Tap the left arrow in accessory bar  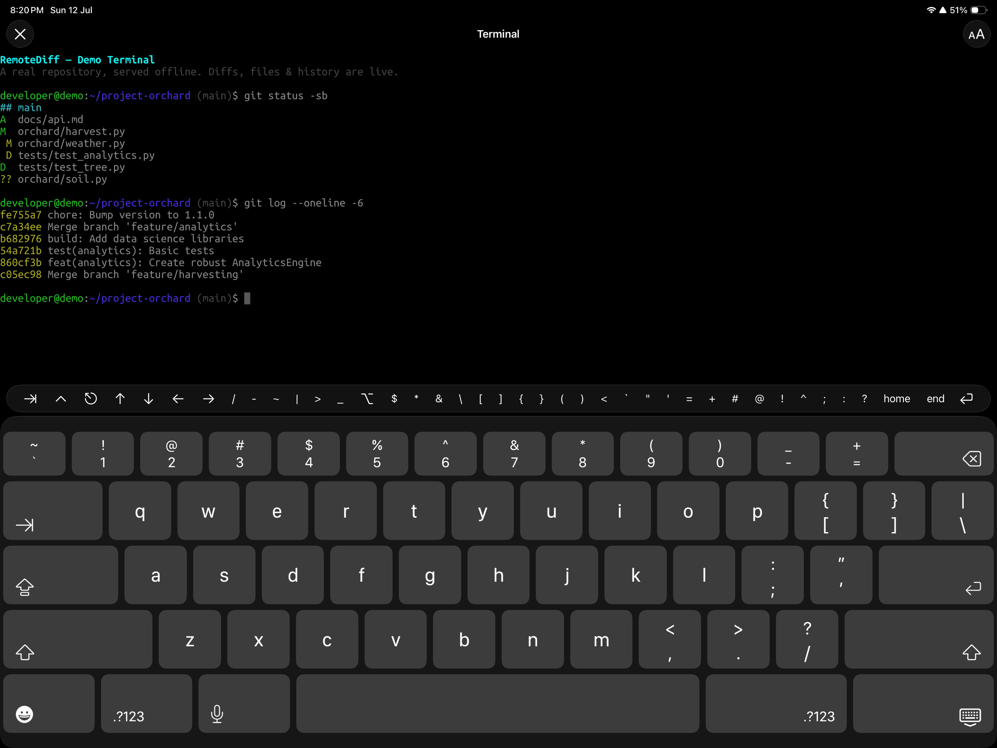tap(178, 399)
